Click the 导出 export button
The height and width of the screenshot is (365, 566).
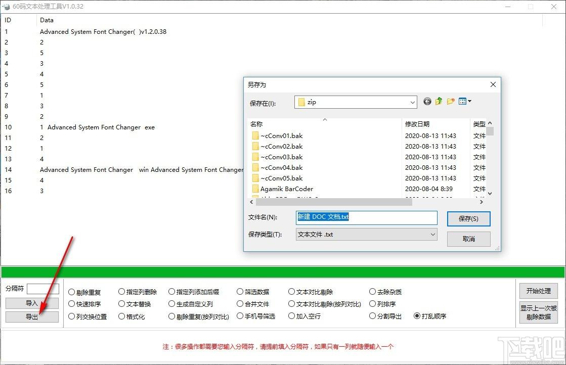coord(32,316)
